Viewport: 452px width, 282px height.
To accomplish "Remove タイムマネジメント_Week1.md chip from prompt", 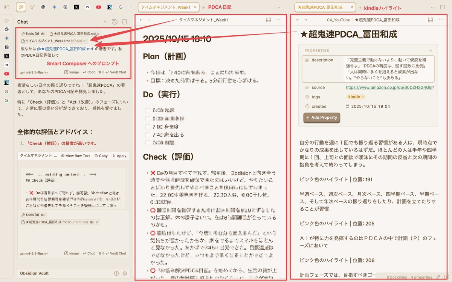I will coord(84,41).
